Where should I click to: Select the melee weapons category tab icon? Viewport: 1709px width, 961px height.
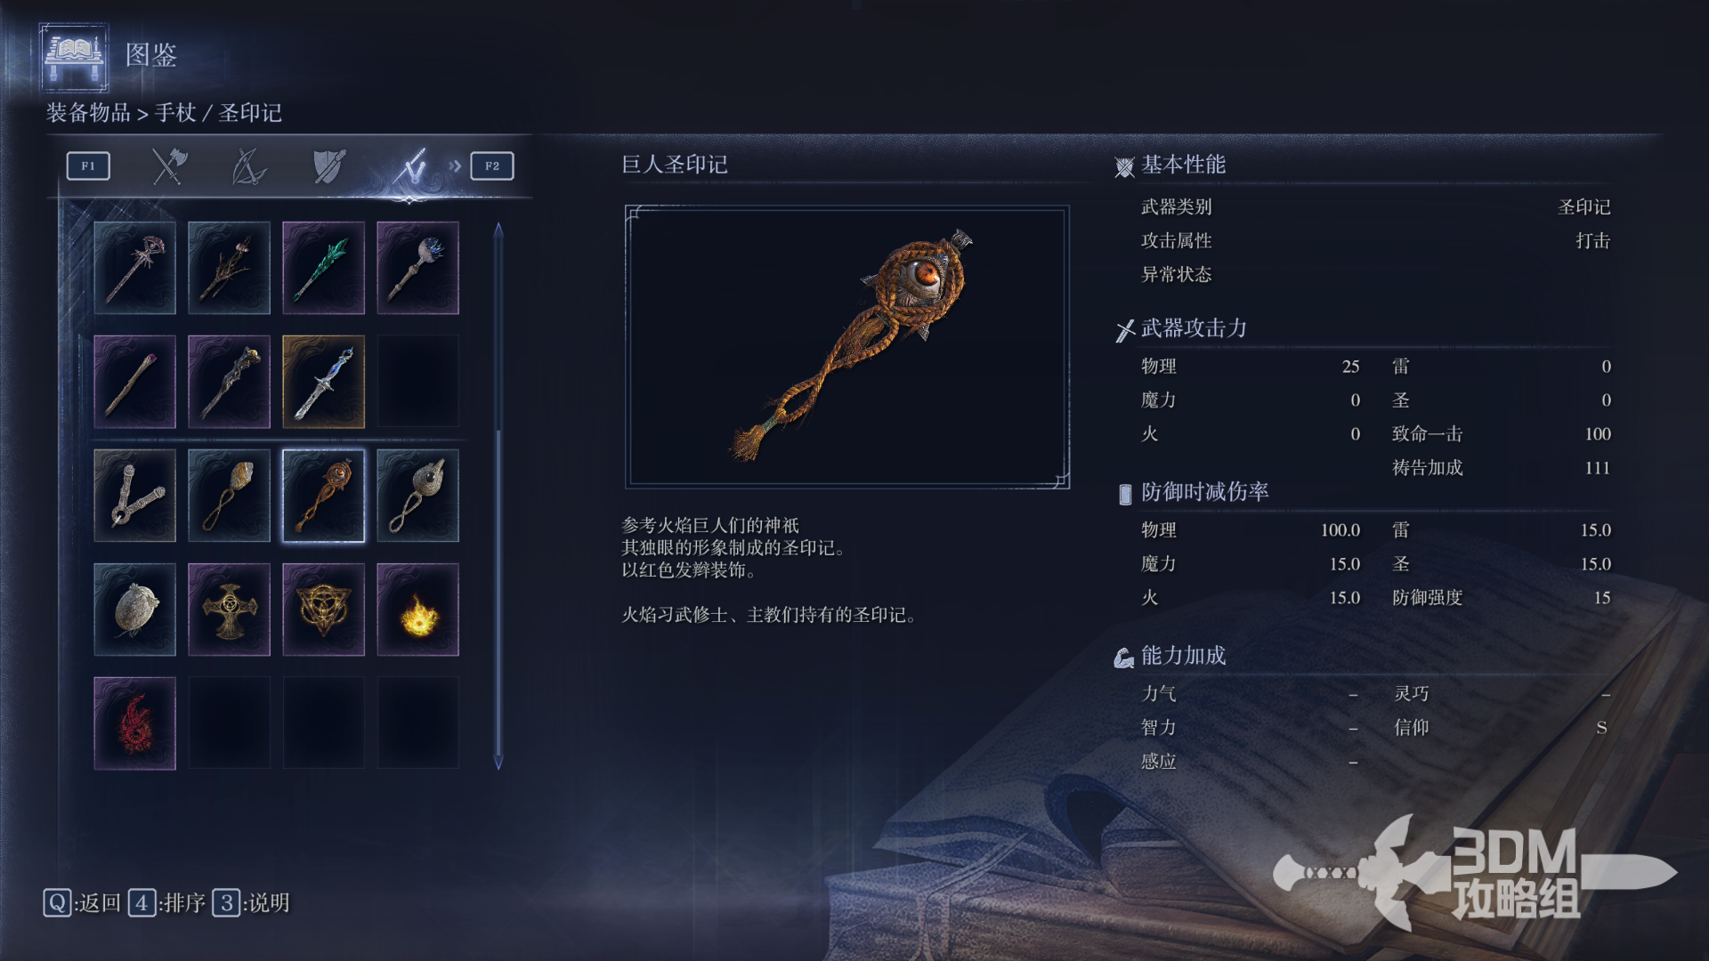[x=169, y=166]
